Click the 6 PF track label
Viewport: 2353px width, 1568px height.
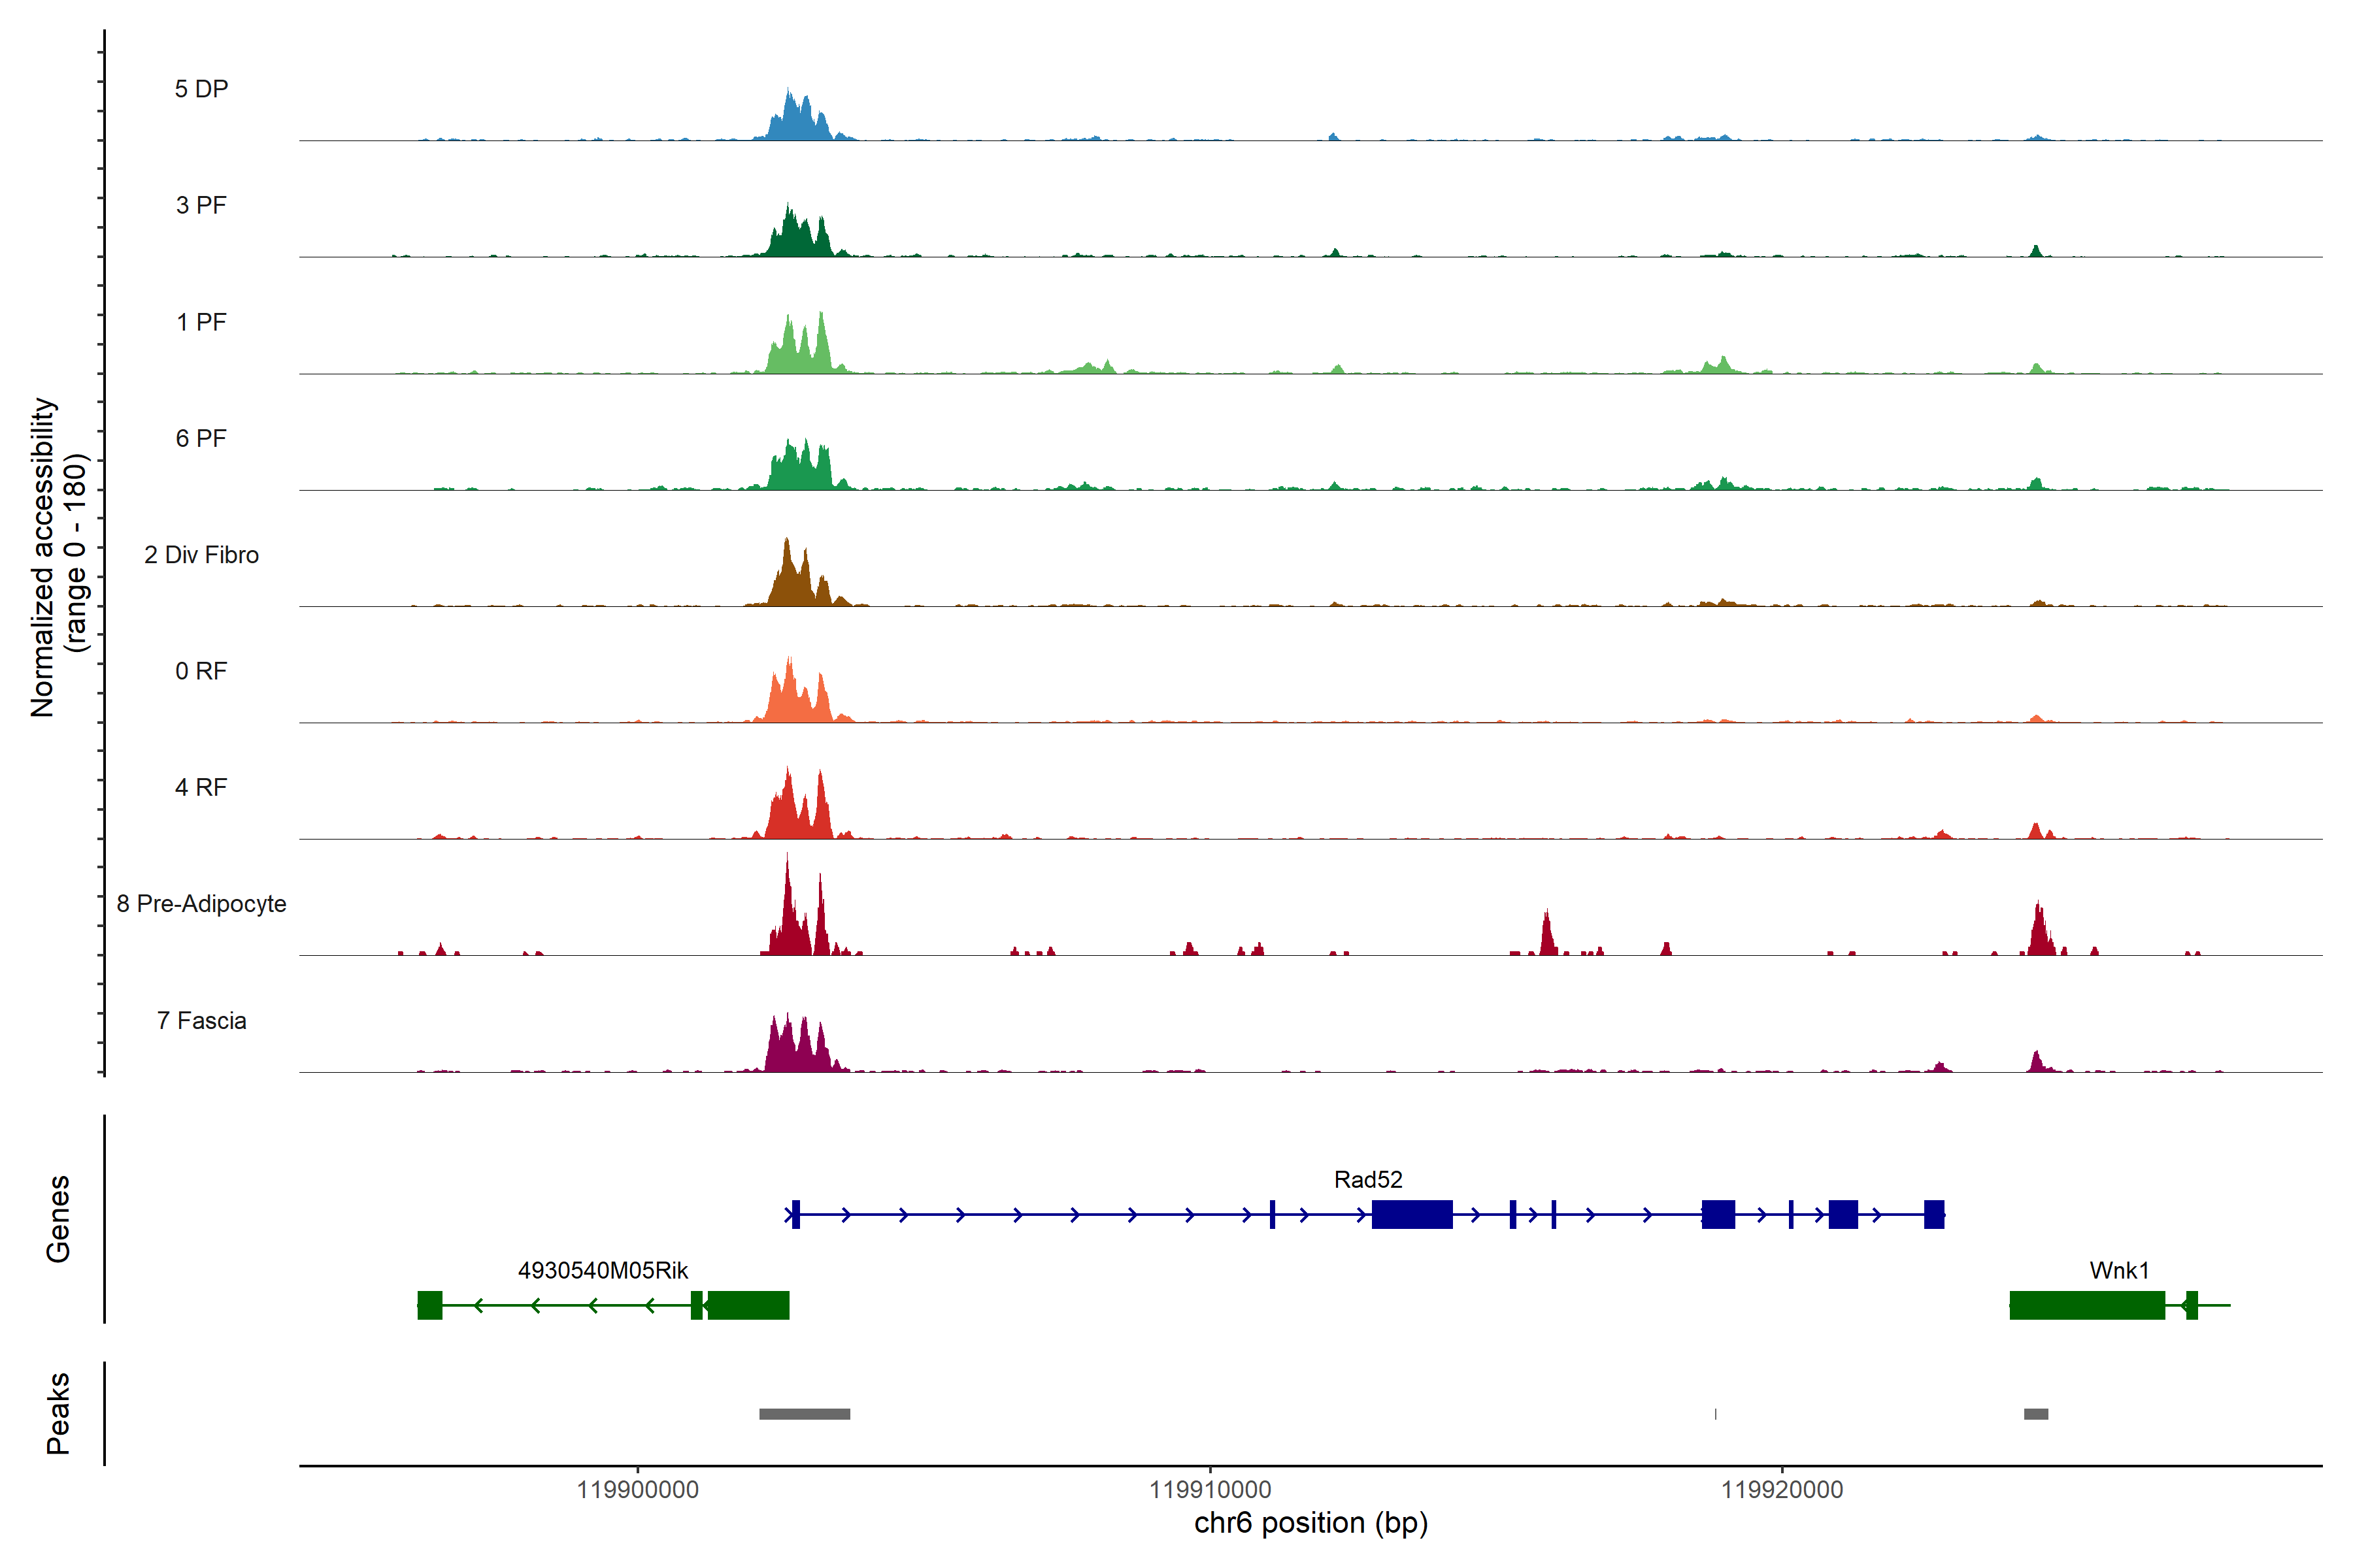201,438
